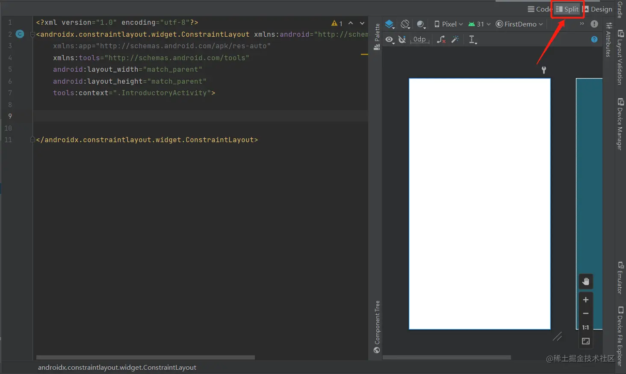Switch to the Code view tab
The height and width of the screenshot is (374, 626).
[x=540, y=9]
